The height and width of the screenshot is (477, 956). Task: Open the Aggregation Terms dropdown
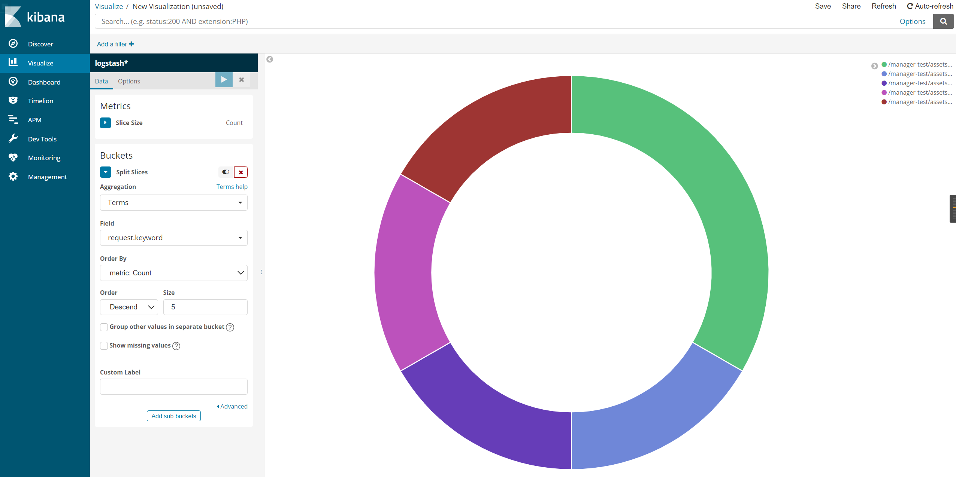click(174, 202)
